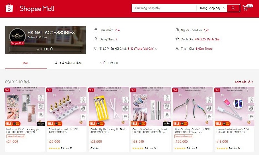Open the 'SIÊU HÓT !!' tab

pos(109,63)
